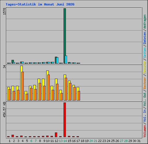Click the '456.57 KB' volume scale label

coord(5,109)
